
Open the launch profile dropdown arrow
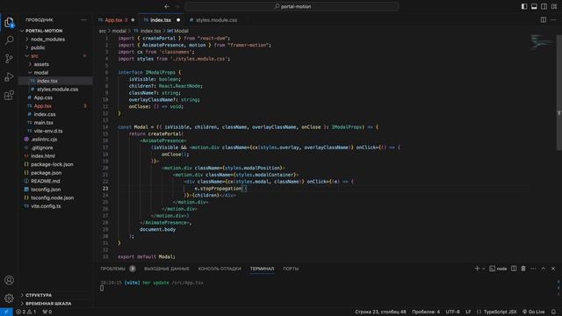[484, 269]
